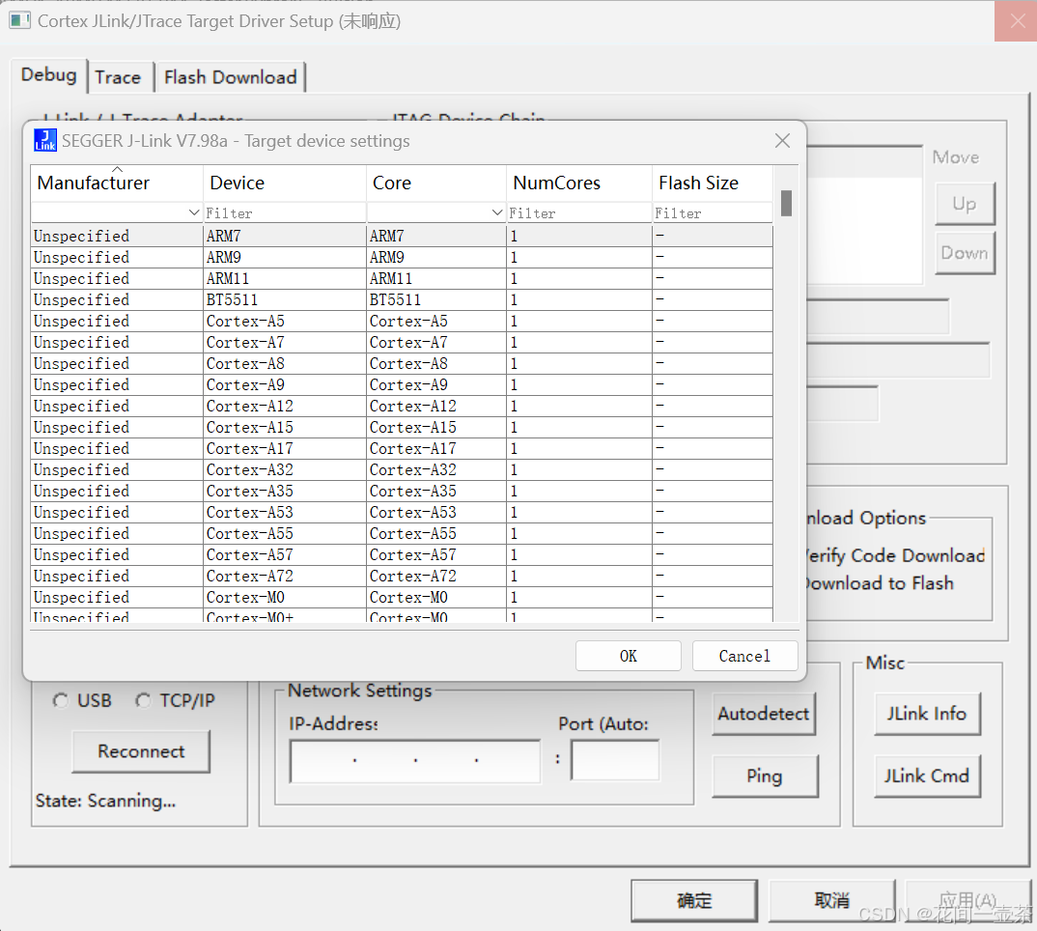Close the Cortex JLink/JTrace setup window
The width and height of the screenshot is (1037, 931).
click(x=1017, y=21)
